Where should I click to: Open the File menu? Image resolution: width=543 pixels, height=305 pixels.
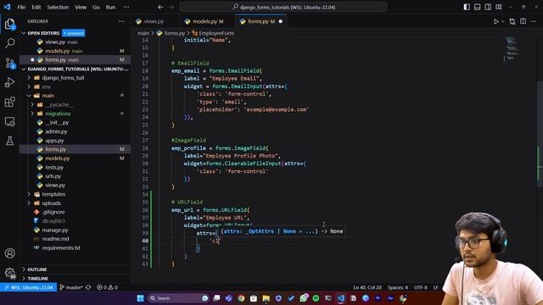21,7
